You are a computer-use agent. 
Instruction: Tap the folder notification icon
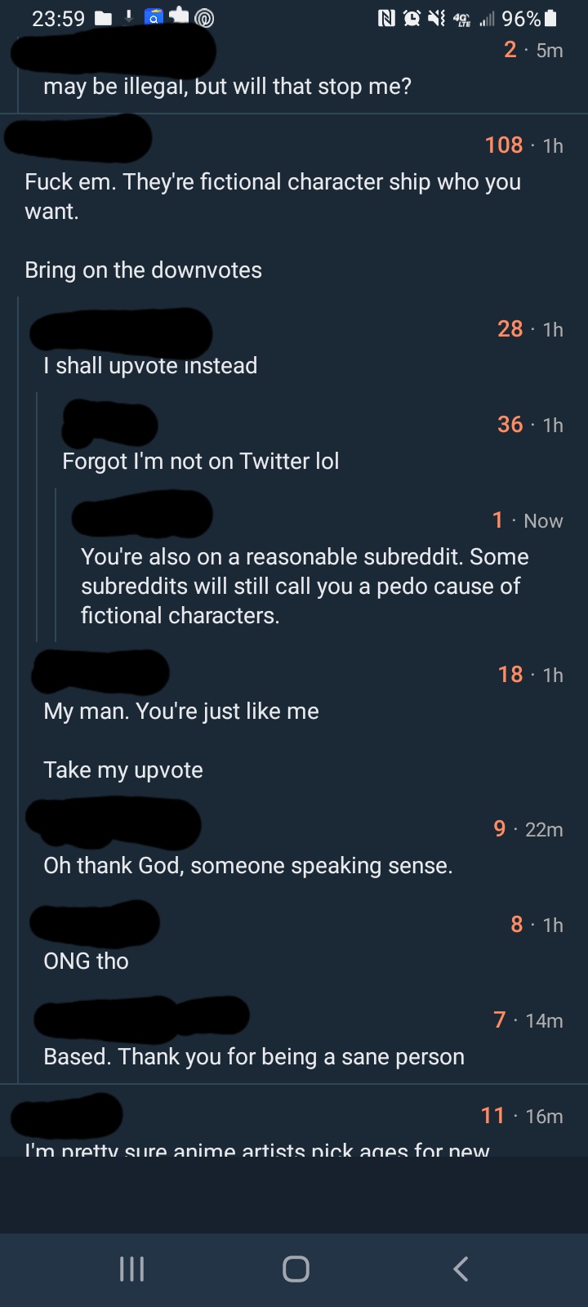104,19
